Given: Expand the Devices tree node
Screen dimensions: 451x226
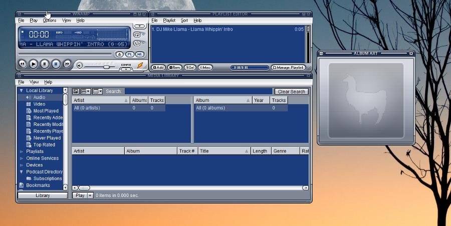Looking at the screenshot, I should click(21, 165).
